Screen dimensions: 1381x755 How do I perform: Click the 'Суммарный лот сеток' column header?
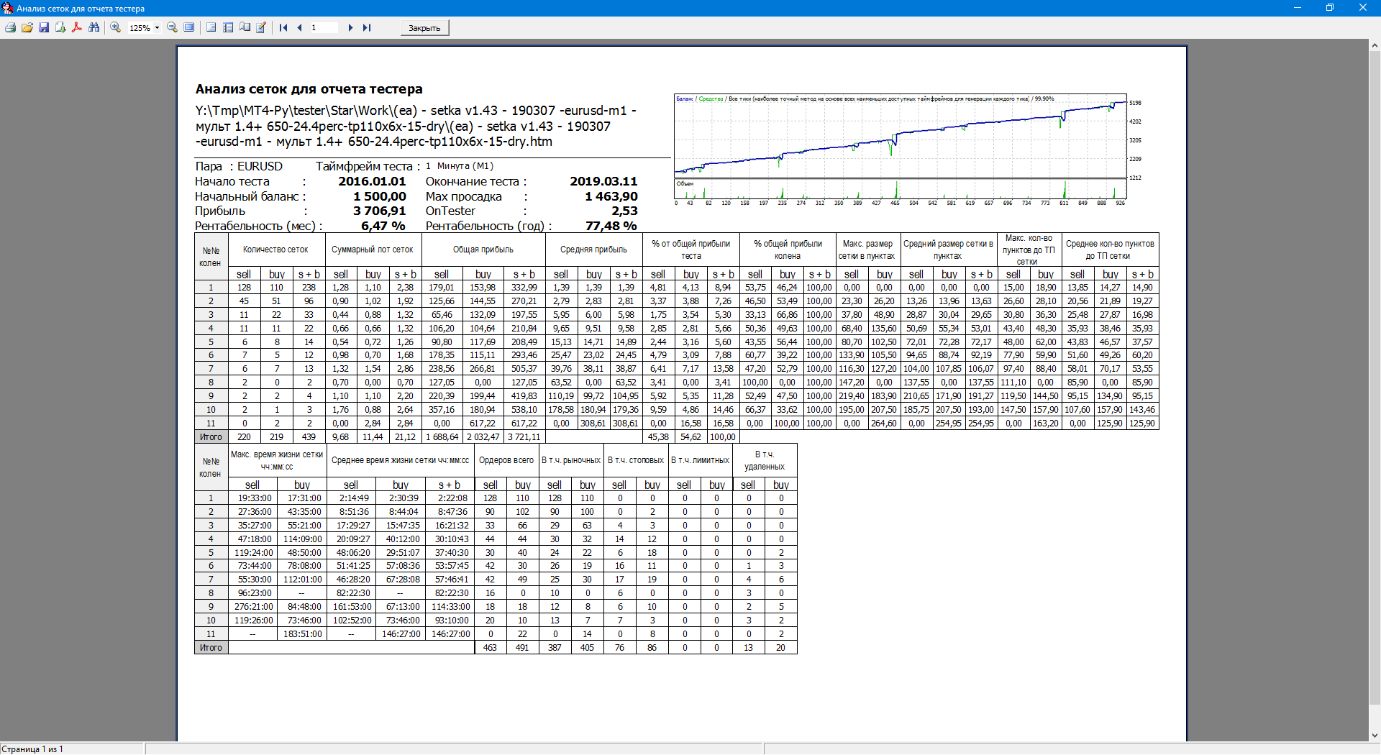pos(373,250)
